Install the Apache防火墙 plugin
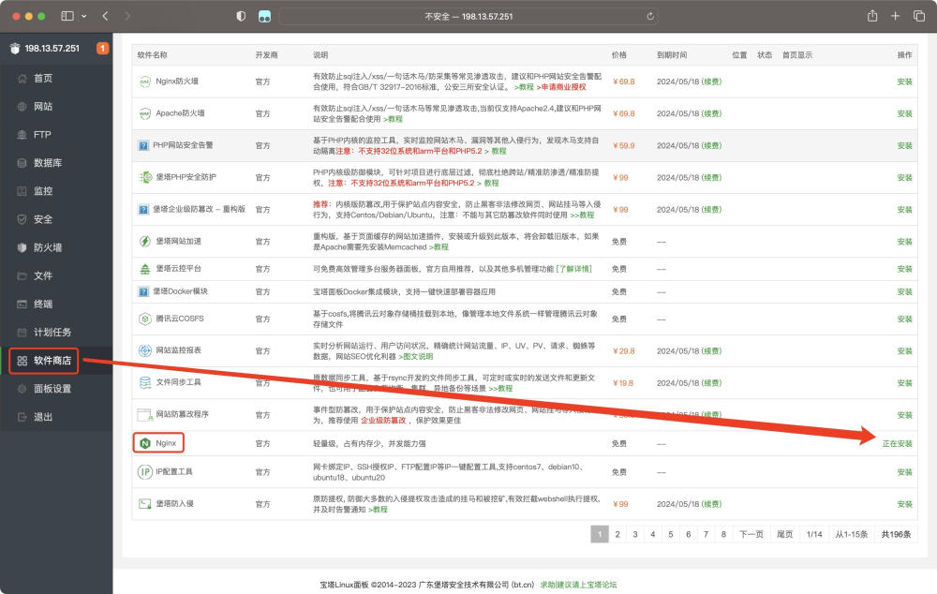Image resolution: width=937 pixels, height=594 pixels. [x=904, y=113]
